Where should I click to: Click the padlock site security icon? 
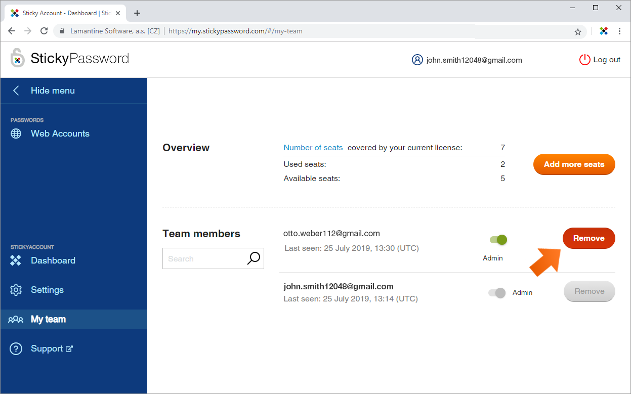tap(62, 31)
